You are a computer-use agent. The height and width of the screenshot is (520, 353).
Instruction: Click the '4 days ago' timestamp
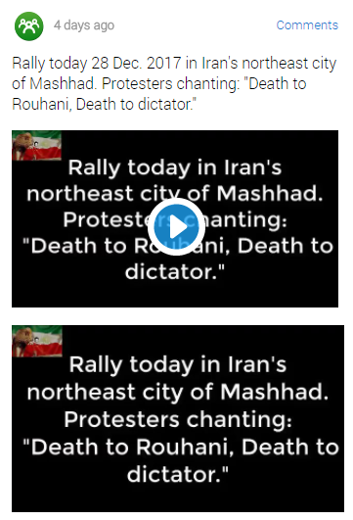[x=84, y=25]
